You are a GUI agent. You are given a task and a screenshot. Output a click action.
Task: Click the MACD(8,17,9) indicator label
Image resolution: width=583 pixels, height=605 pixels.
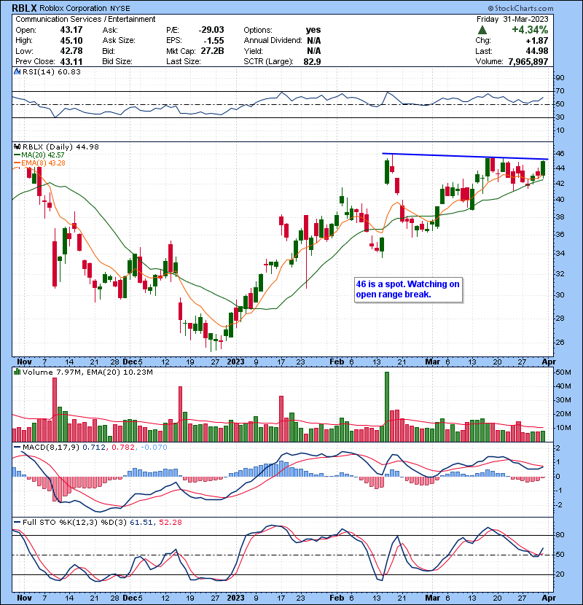point(51,448)
